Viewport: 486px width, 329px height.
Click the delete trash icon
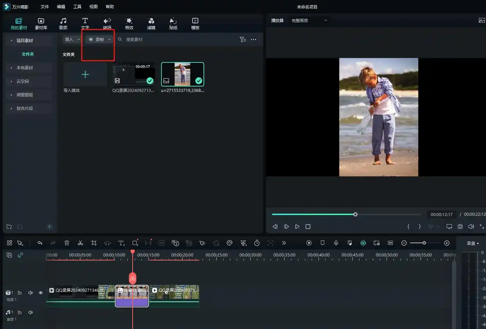pyautogui.click(x=67, y=243)
